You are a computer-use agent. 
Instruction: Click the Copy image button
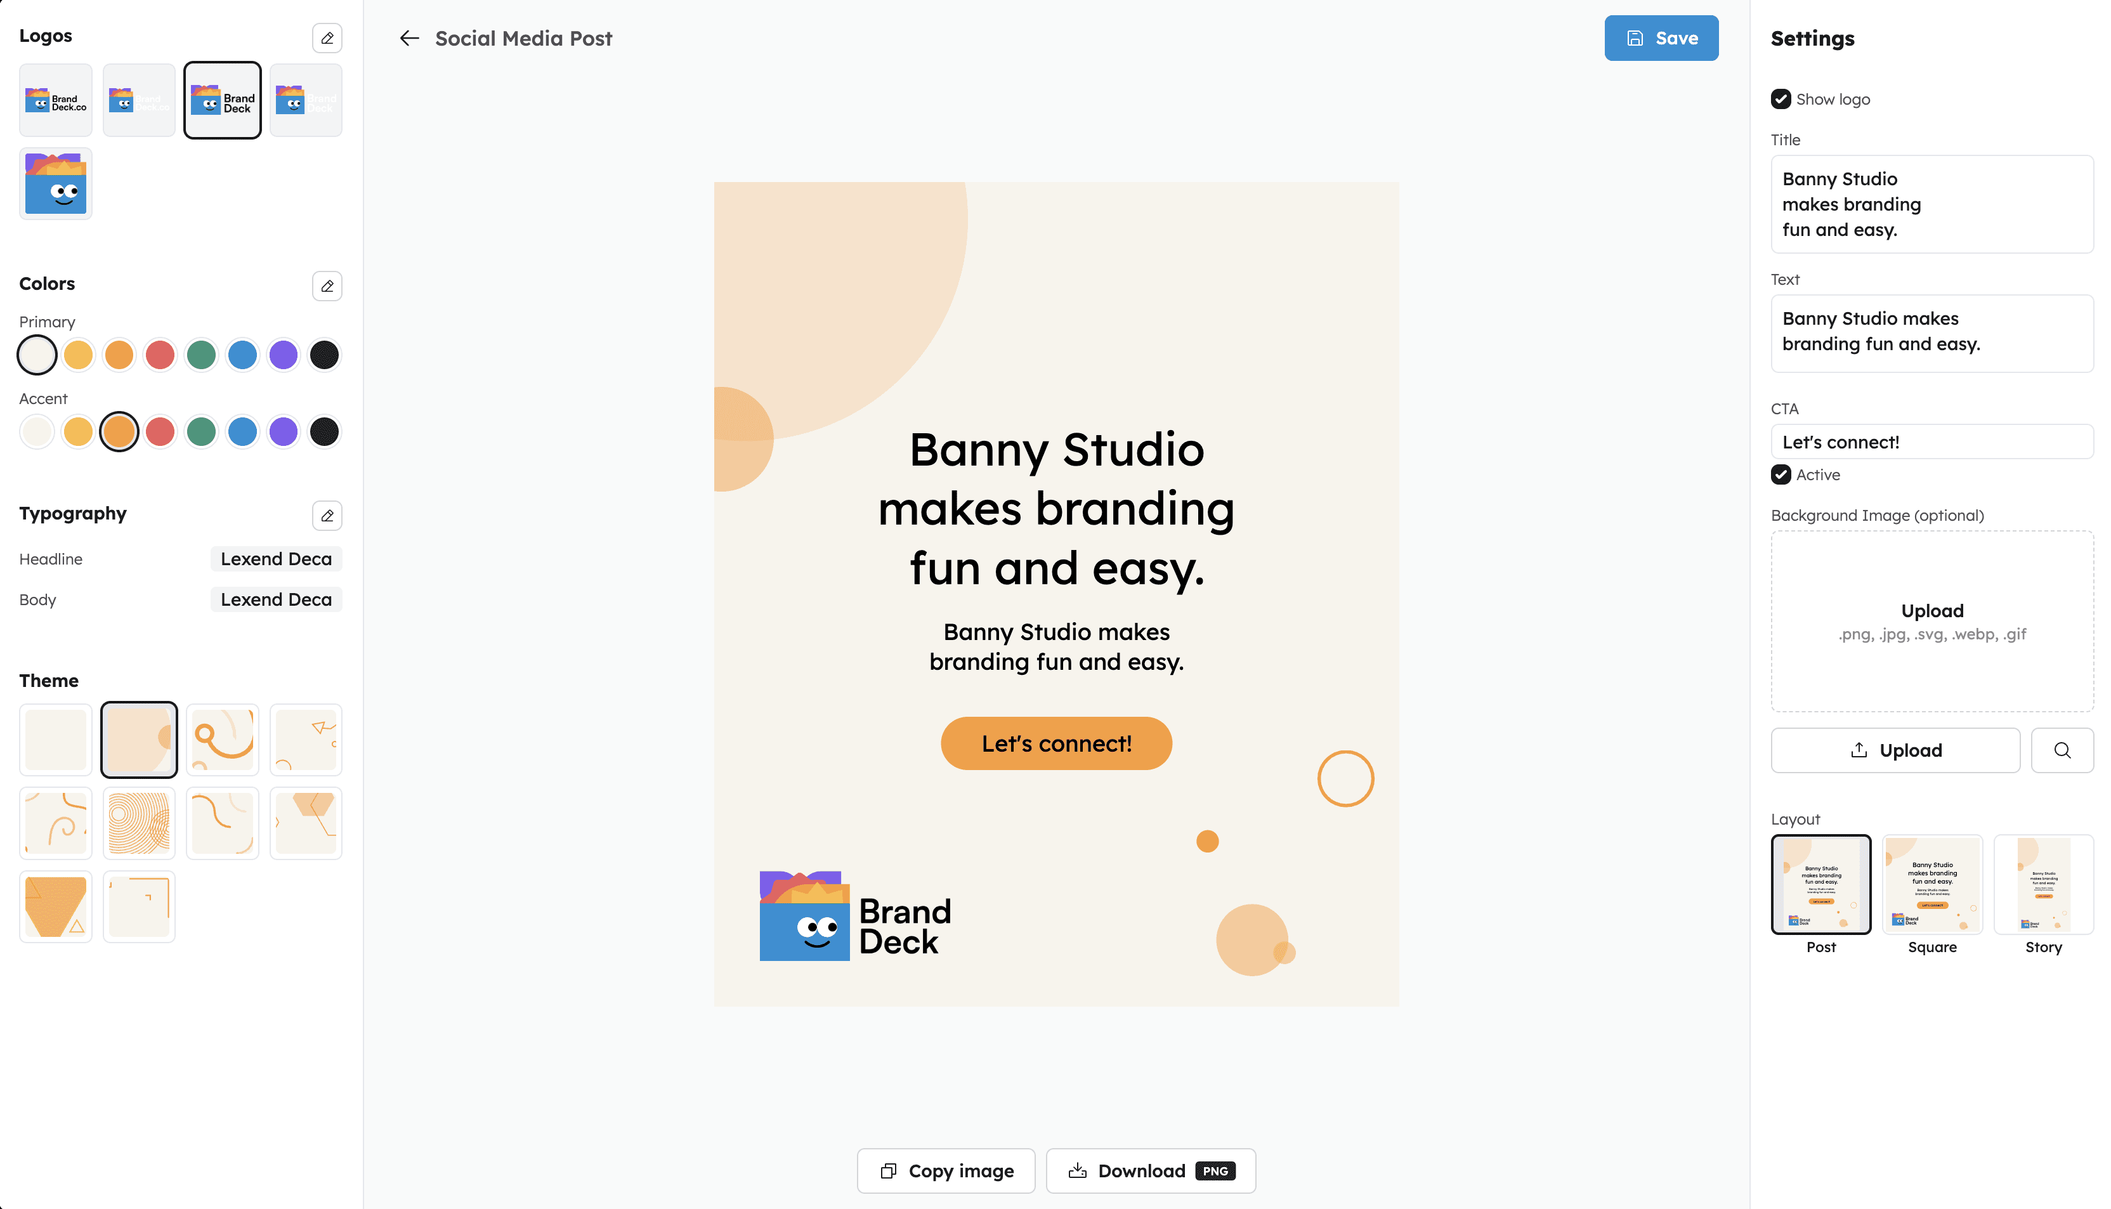[946, 1171]
